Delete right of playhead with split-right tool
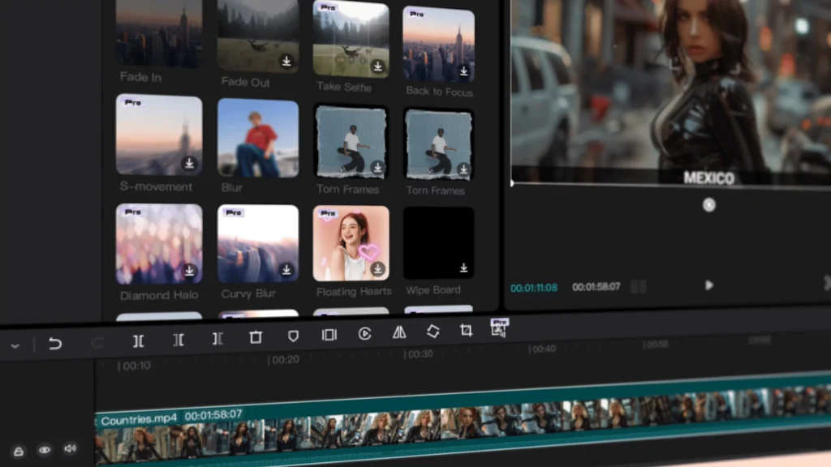831x467 pixels. 217,338
